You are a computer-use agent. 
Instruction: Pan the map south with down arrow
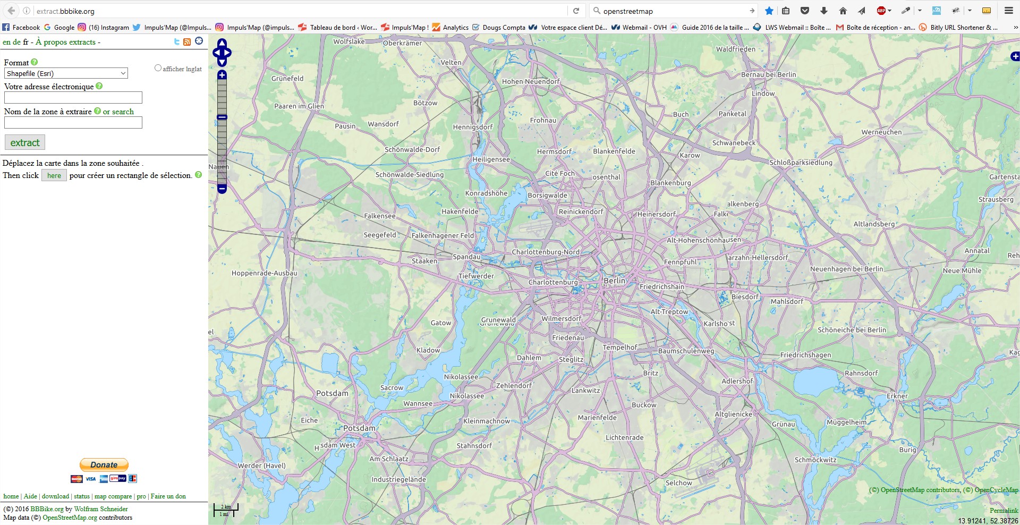(222, 62)
